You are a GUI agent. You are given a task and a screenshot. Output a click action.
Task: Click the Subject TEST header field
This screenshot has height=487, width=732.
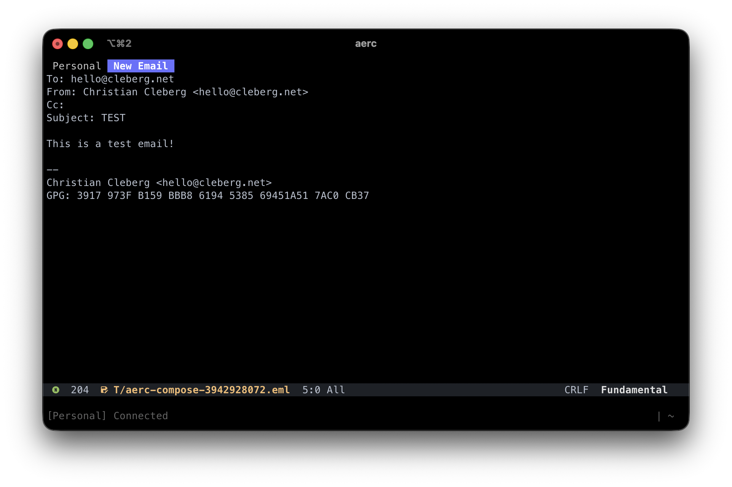click(x=86, y=117)
